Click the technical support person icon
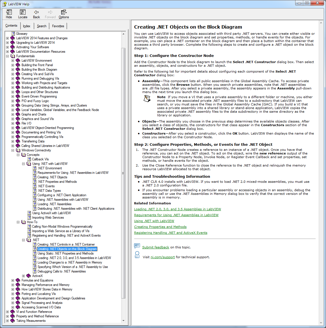This screenshot has width=326, height=328. pyautogui.click(x=137, y=255)
